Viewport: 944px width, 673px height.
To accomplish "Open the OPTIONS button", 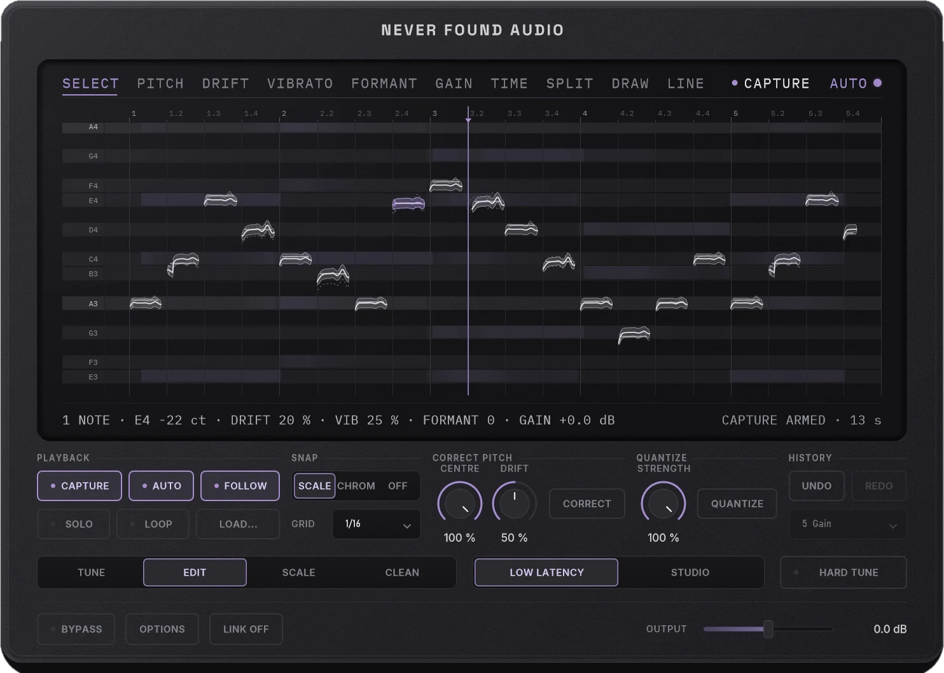I will coord(162,629).
